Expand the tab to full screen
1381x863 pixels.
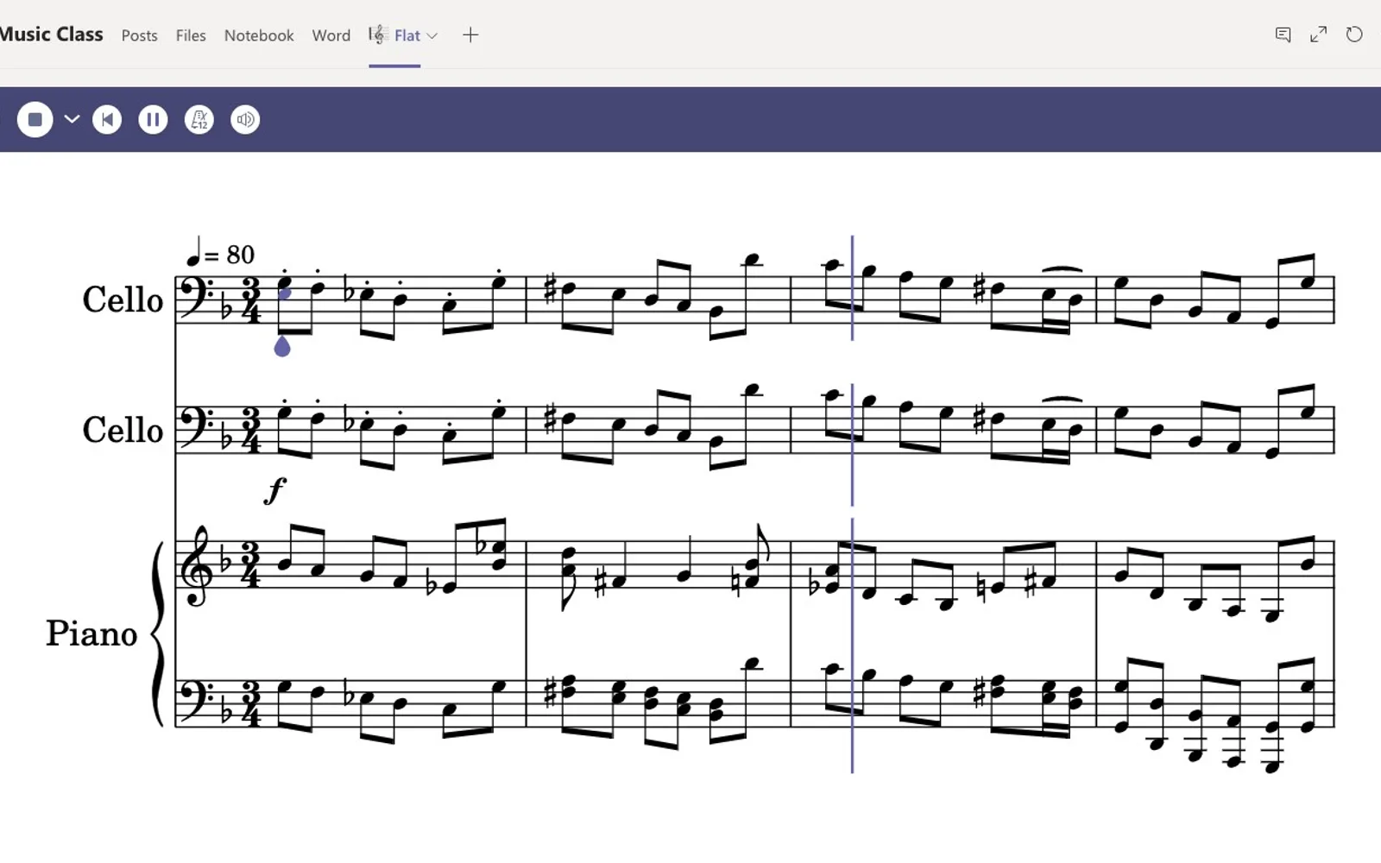(x=1318, y=35)
